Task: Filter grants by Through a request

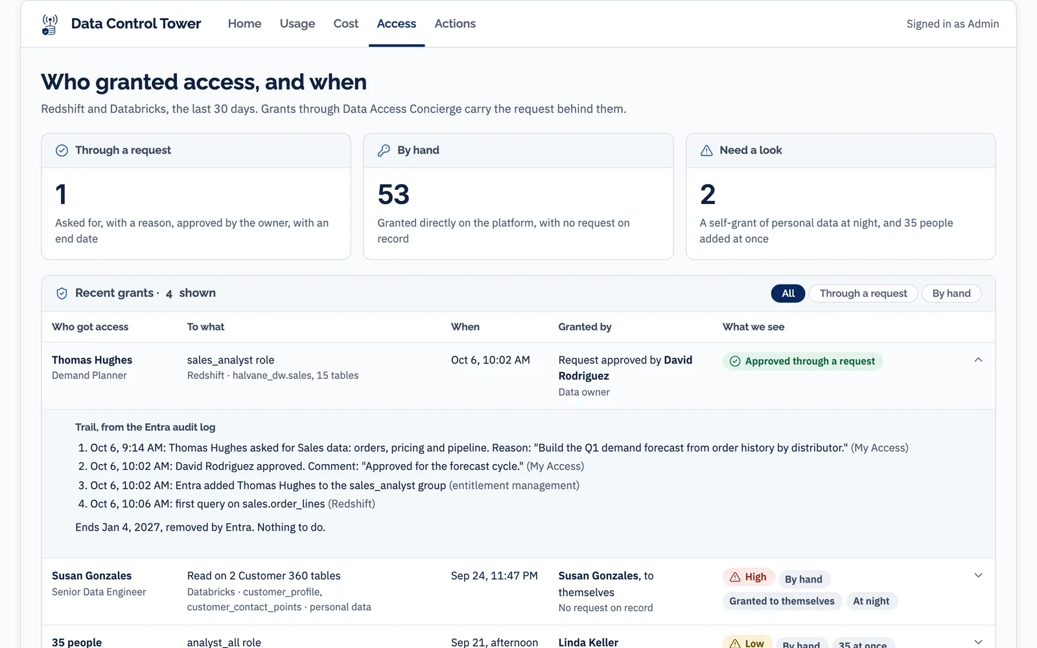Action: pyautogui.click(x=863, y=294)
